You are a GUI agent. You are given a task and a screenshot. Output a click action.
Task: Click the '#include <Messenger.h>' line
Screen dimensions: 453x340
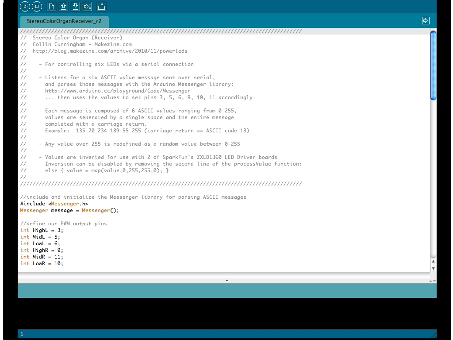coord(54,204)
